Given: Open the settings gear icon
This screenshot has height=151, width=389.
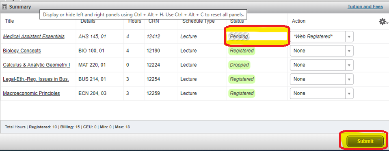Looking at the screenshot, I should (383, 22).
